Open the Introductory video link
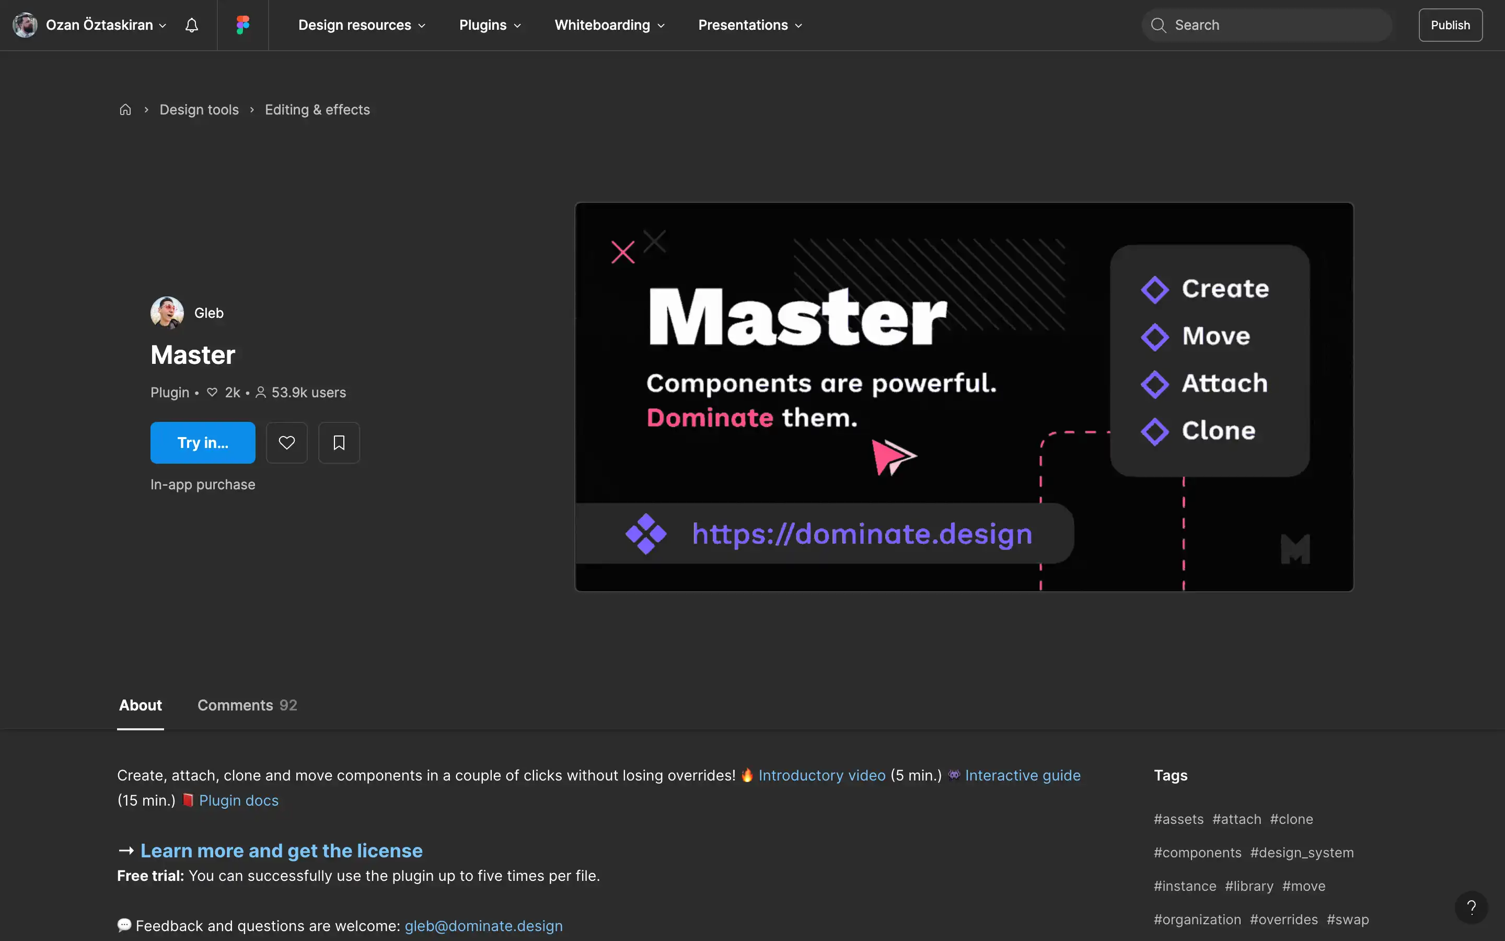The height and width of the screenshot is (941, 1505). pos(821,775)
